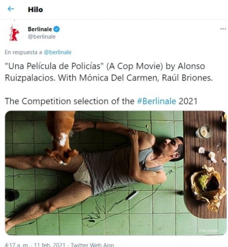Open the Berlinale bear profile picture
Image resolution: width=228 pixels, height=247 pixels.
(14, 33)
